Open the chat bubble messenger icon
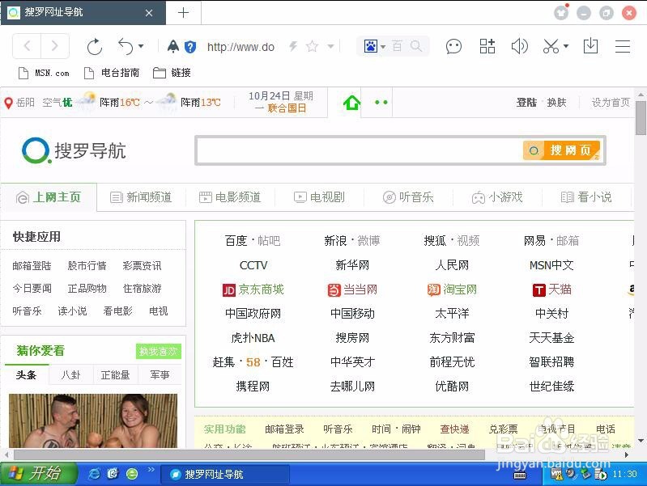The width and height of the screenshot is (647, 486). (x=453, y=46)
